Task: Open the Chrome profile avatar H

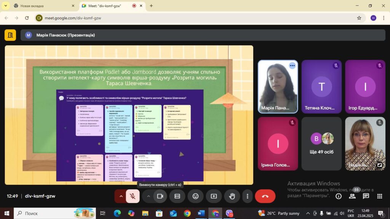Action: pos(373,18)
